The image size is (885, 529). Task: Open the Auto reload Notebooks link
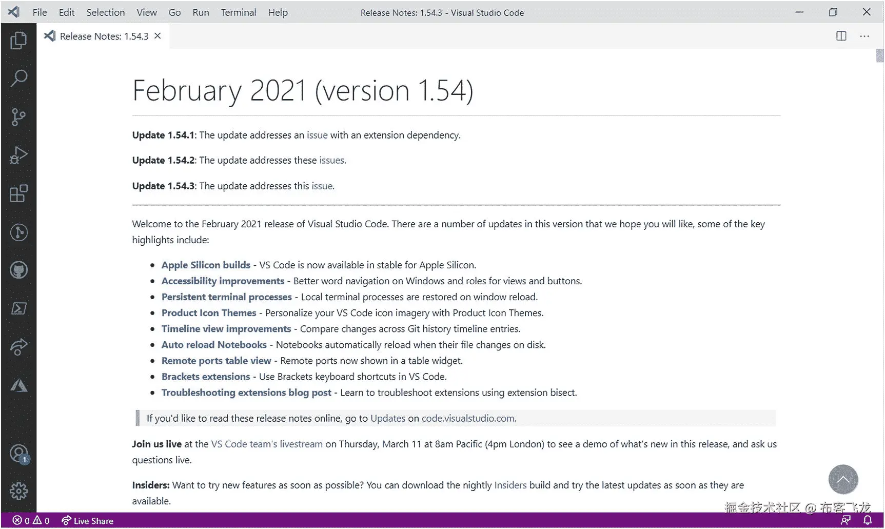(214, 344)
